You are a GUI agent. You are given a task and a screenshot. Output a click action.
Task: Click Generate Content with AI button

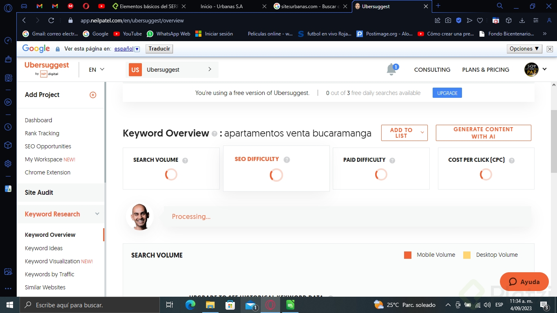(x=484, y=133)
